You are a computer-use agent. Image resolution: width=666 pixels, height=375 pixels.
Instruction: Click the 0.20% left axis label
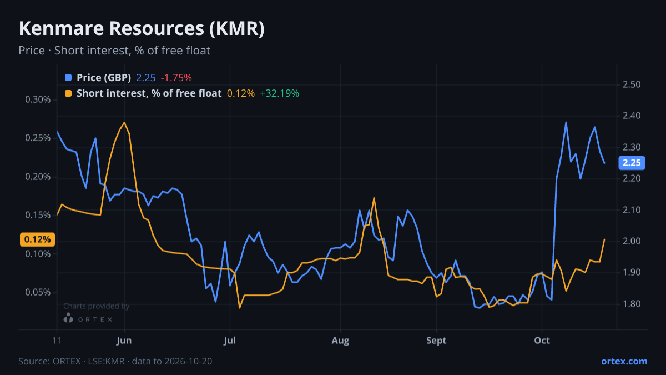coord(38,177)
